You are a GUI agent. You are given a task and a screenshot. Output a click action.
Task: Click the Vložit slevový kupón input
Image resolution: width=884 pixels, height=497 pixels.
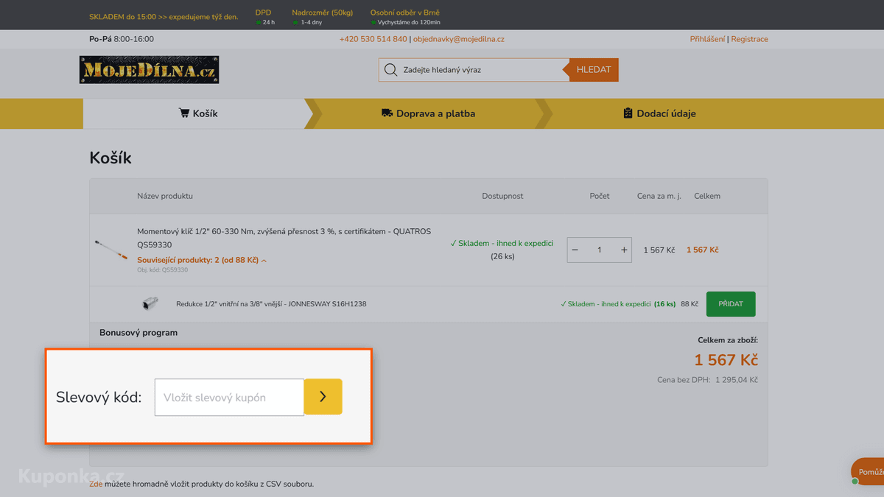229,398
